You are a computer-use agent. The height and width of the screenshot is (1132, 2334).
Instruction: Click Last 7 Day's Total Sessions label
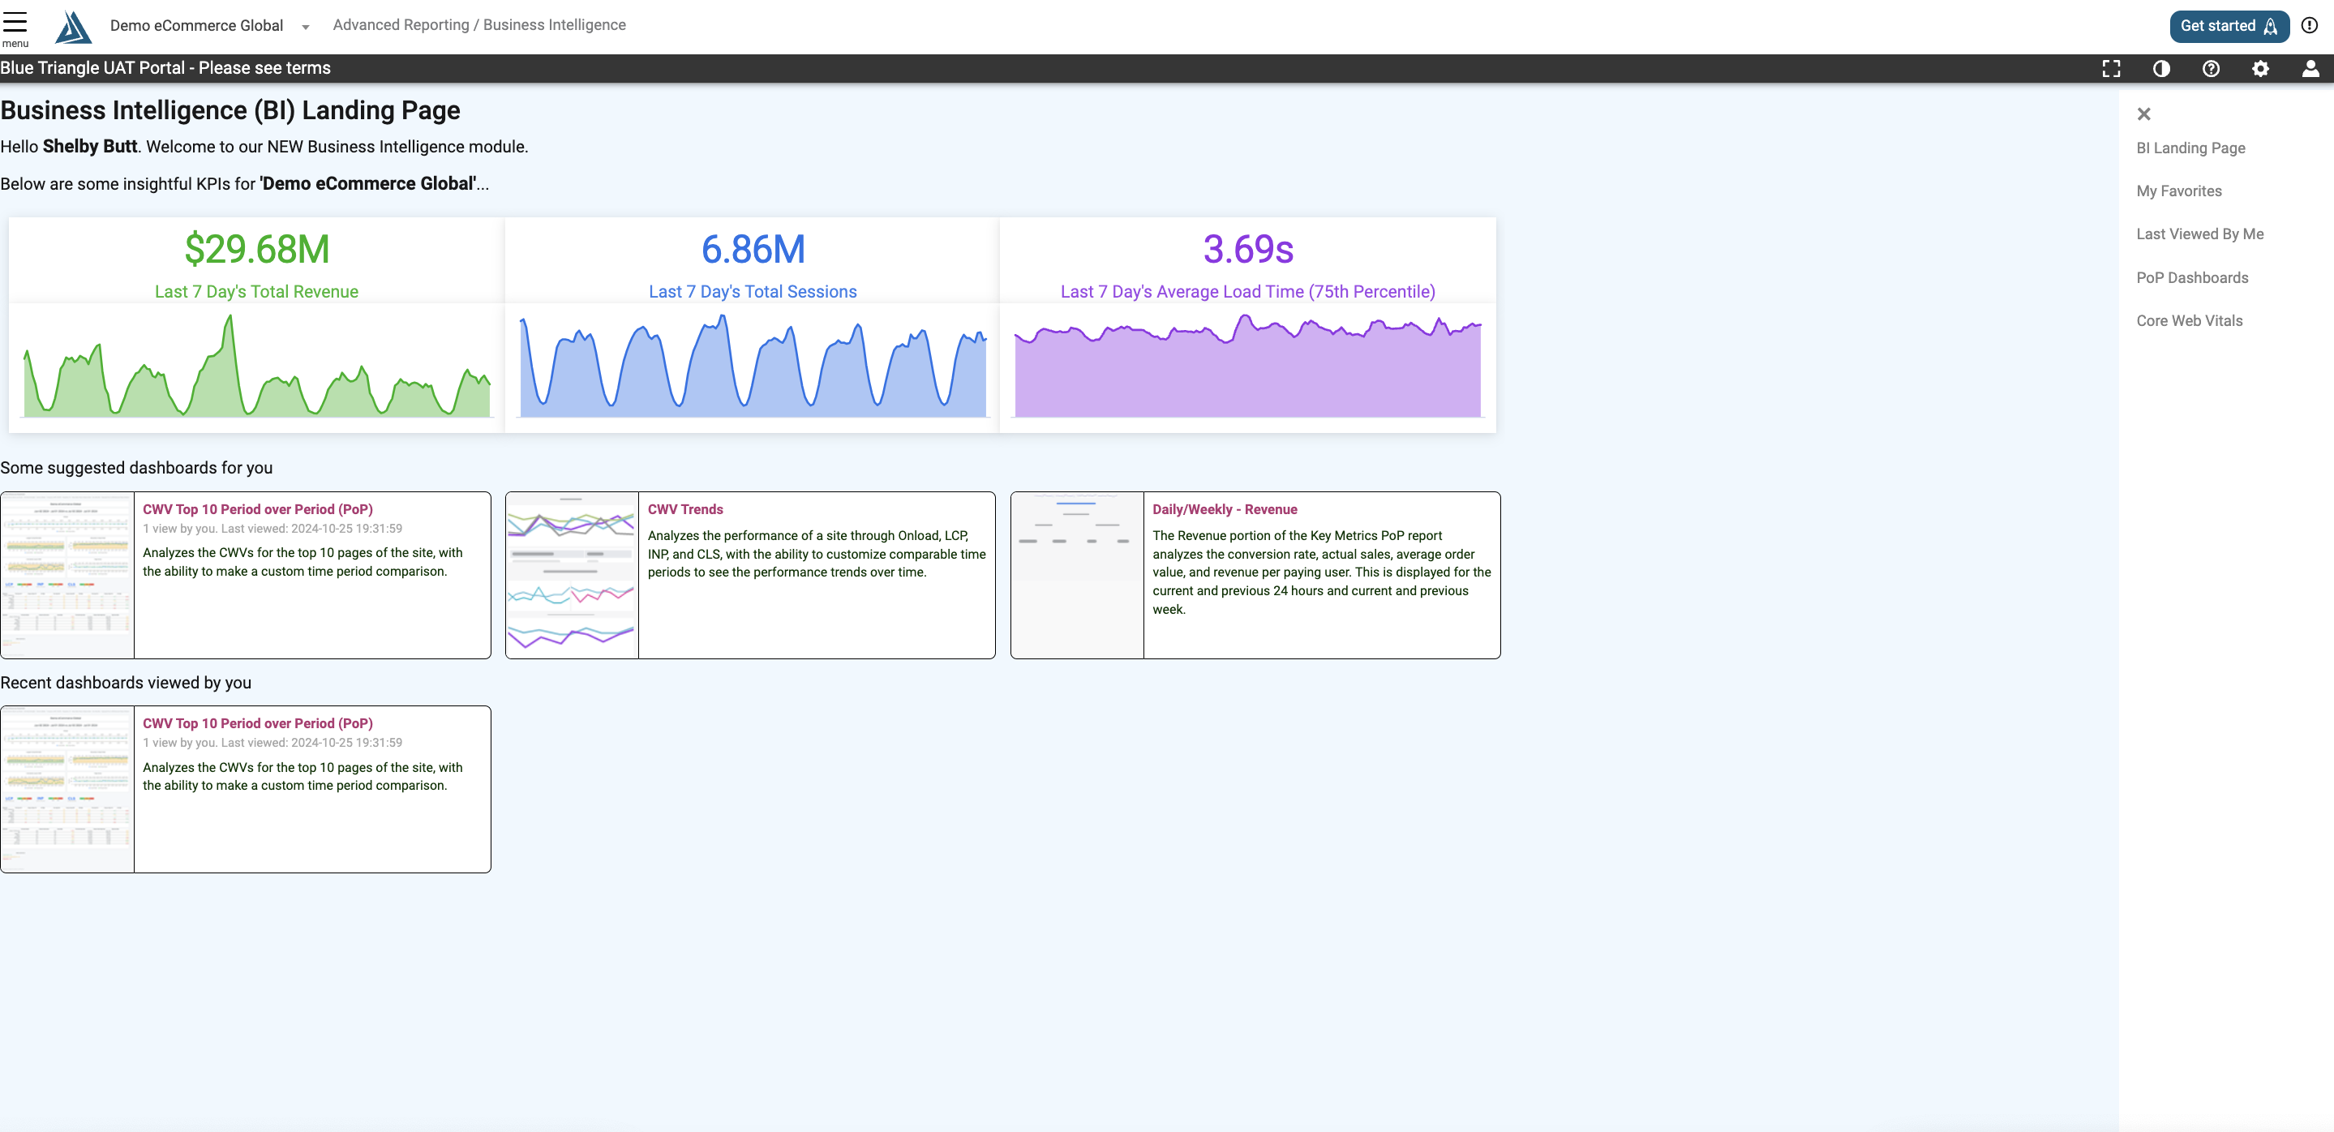(753, 292)
